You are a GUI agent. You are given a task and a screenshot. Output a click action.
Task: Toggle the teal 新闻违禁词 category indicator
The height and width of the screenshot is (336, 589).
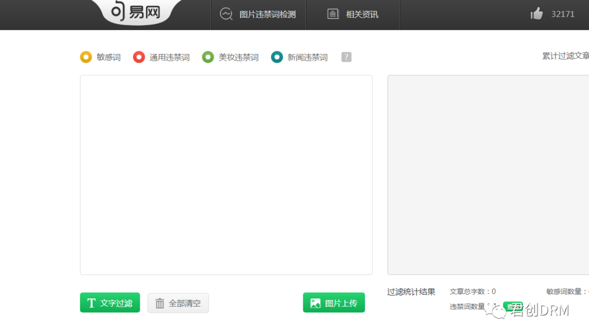(277, 56)
